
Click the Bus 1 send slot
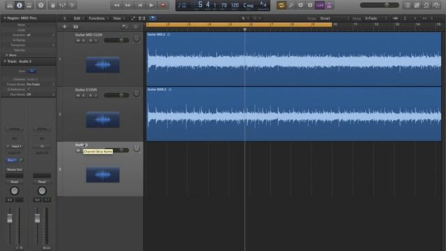(11, 160)
